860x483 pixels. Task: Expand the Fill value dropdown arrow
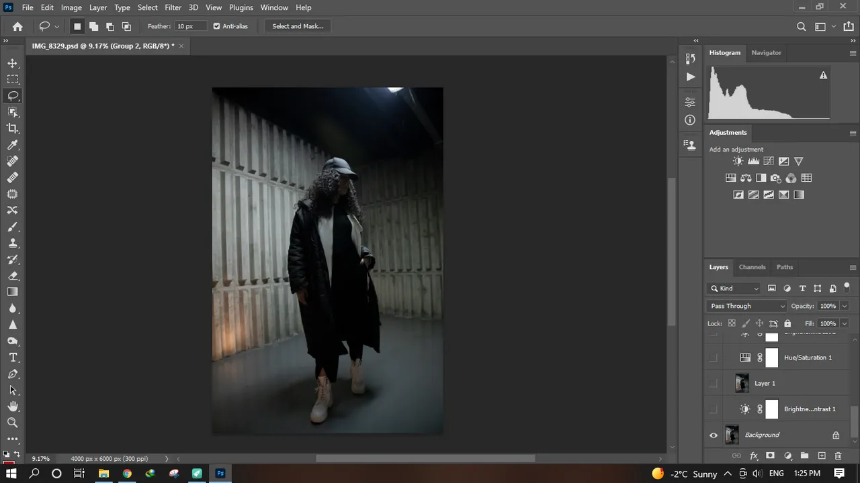point(845,323)
